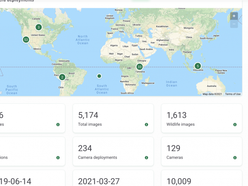Click the 5,174 total images value
Image resolution: width=248 pixels, height=186 pixels.
coord(88,115)
